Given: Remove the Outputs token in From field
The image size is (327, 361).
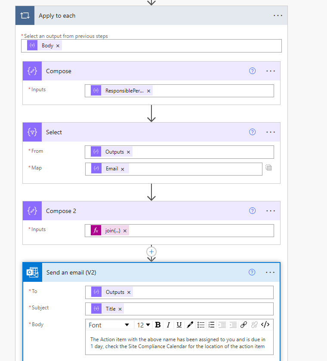Looking at the screenshot, I should click(129, 152).
